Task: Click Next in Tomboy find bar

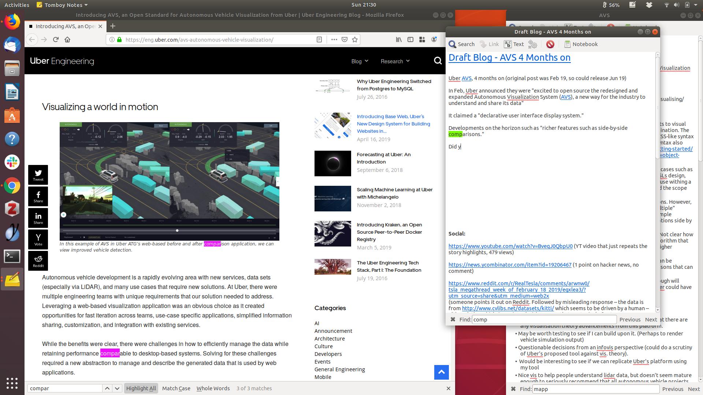Action: pyautogui.click(x=651, y=320)
